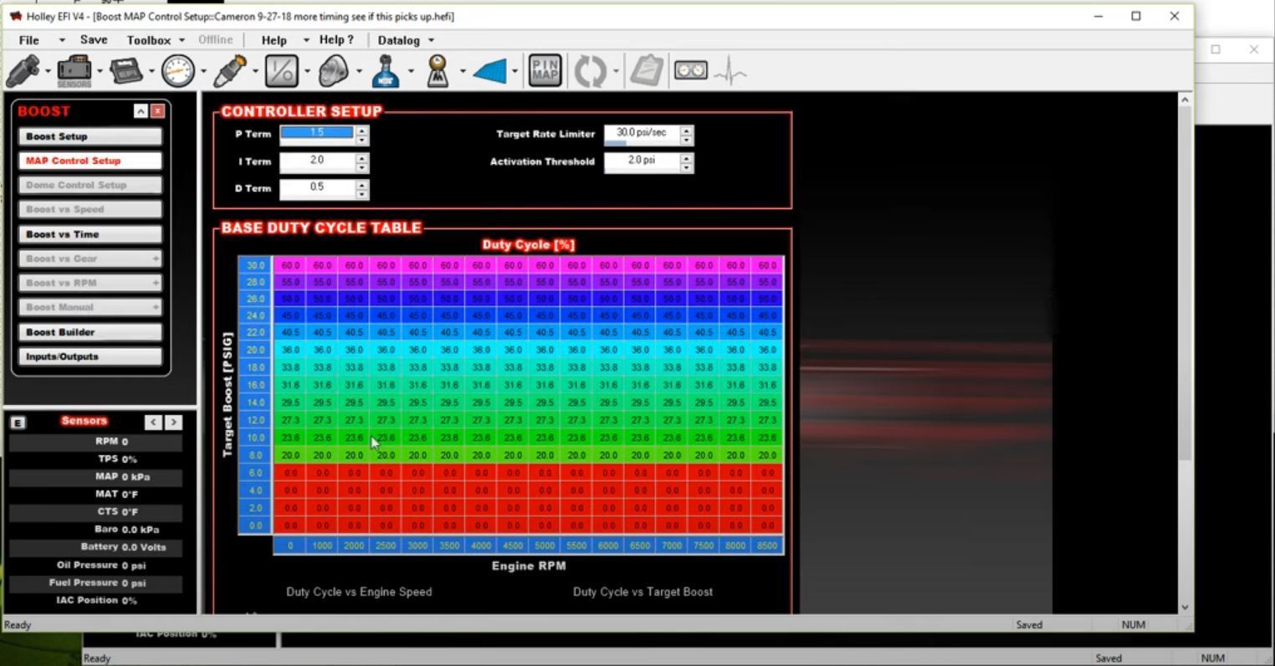Screen dimensions: 1275x666
Task: Collapse the Boost panel with caret button
Action: pos(141,111)
